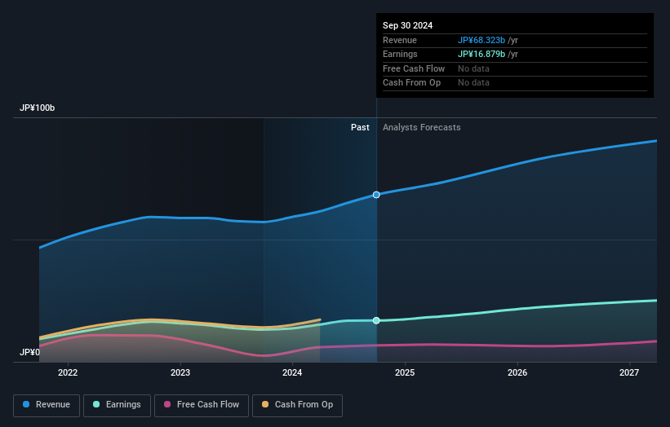Toggle the Cash From Op legend button
Image resolution: width=670 pixels, height=427 pixels.
(297, 405)
